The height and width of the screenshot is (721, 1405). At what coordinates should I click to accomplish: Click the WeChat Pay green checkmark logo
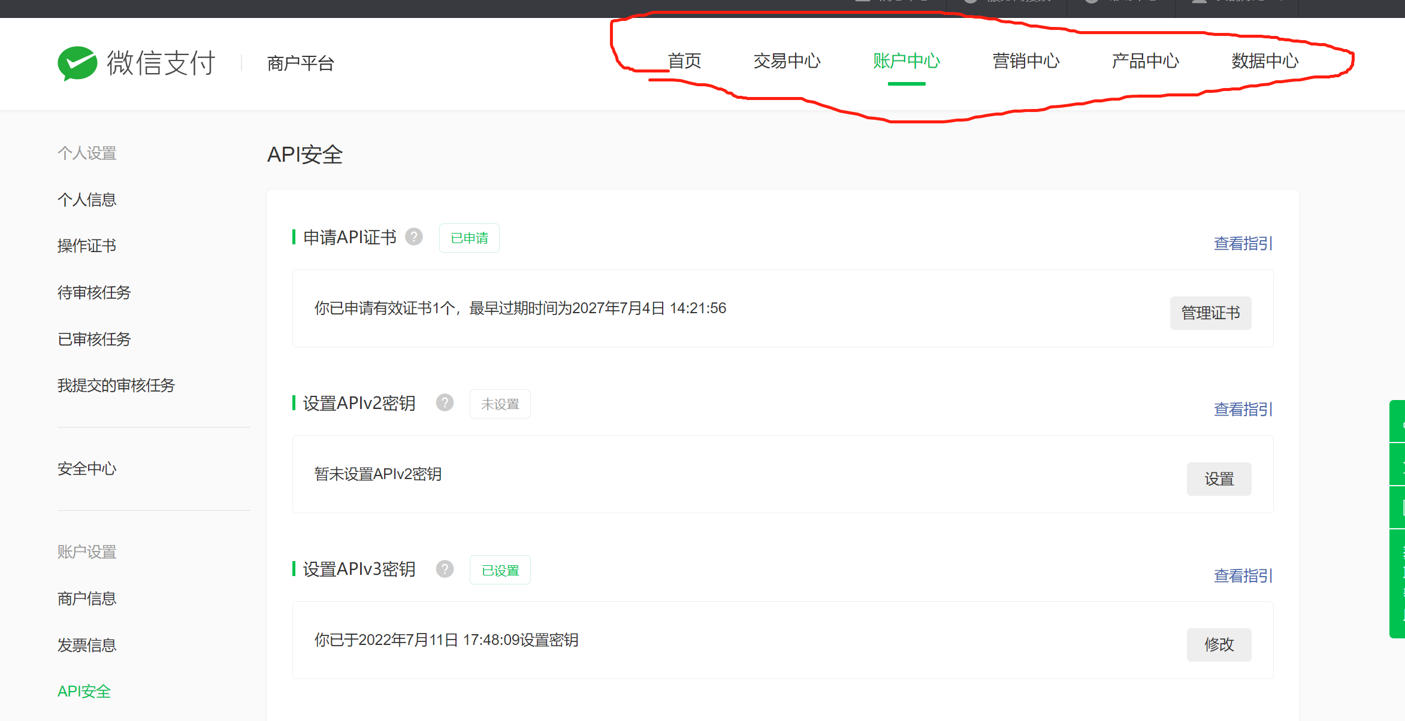click(77, 63)
